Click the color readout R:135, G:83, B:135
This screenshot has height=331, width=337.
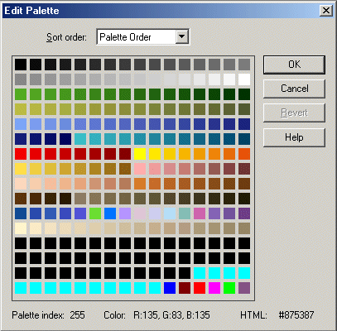(171, 315)
